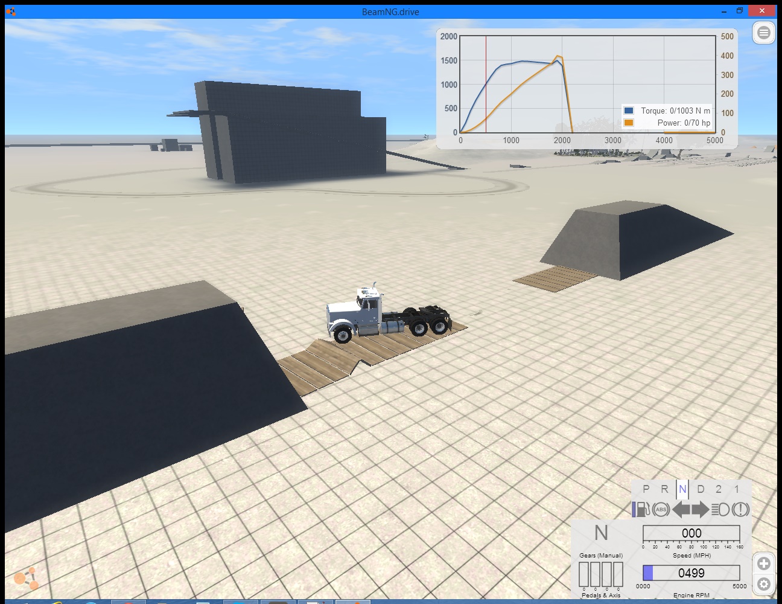The width and height of the screenshot is (782, 604).
Task: Click the plus button to add a UI app
Action: point(764,564)
